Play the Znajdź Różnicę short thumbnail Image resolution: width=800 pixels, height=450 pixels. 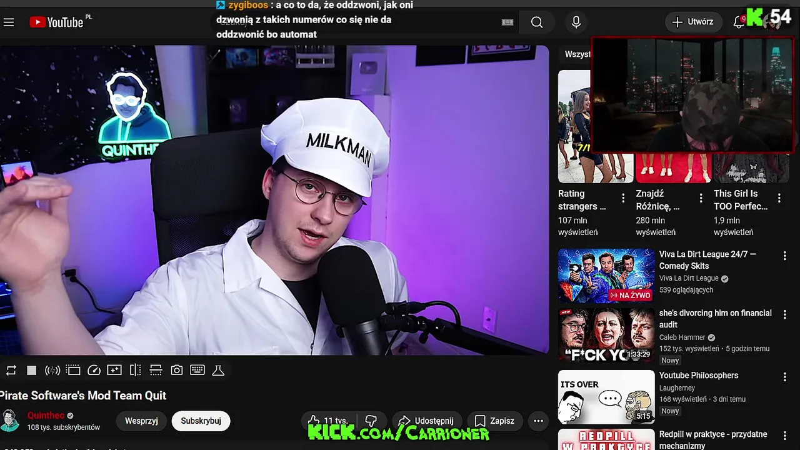[673, 167]
